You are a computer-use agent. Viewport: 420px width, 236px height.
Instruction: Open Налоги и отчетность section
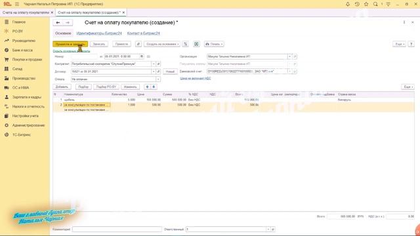28,106
